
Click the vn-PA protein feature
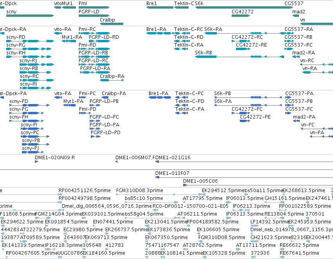(321, 137)
